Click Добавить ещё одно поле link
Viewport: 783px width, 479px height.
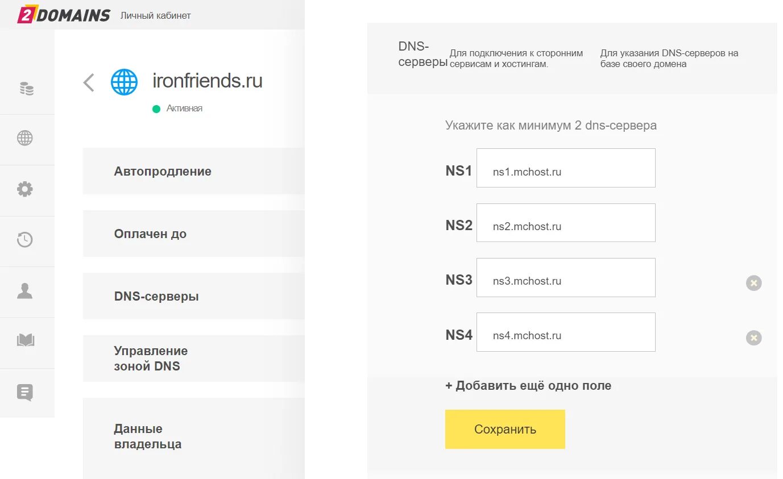tap(528, 385)
